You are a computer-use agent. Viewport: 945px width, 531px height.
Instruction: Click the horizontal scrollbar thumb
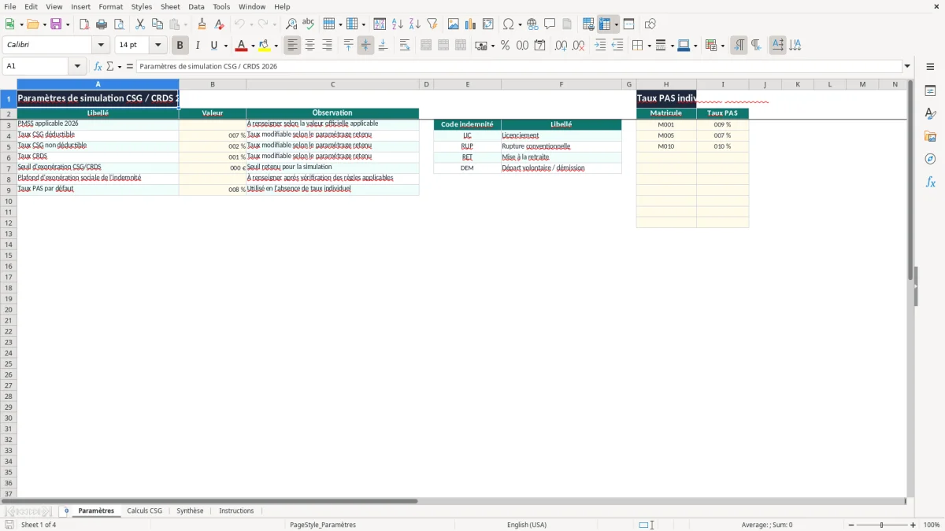coord(209,501)
